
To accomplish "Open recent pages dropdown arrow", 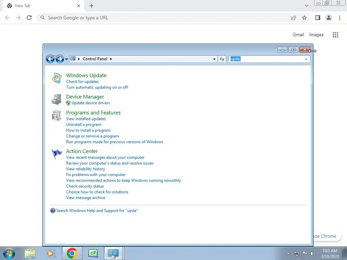I will 67,59.
